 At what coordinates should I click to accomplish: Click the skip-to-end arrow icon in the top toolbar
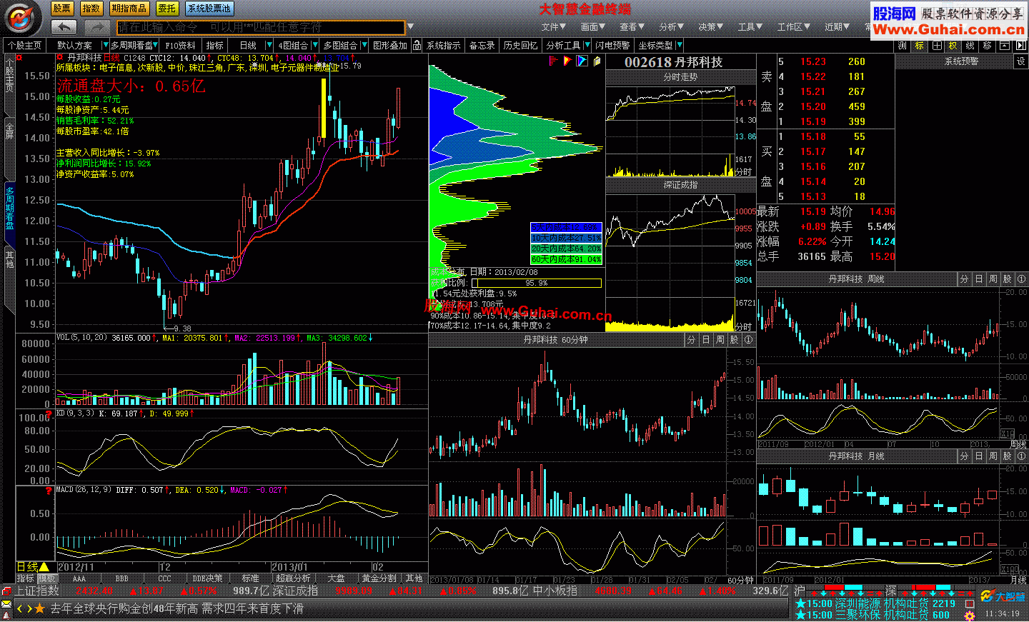click(x=1020, y=45)
